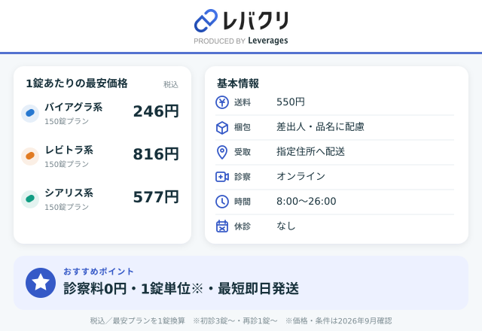Click the 時間 label
This screenshot has width=482, height=331.
pyautogui.click(x=243, y=202)
